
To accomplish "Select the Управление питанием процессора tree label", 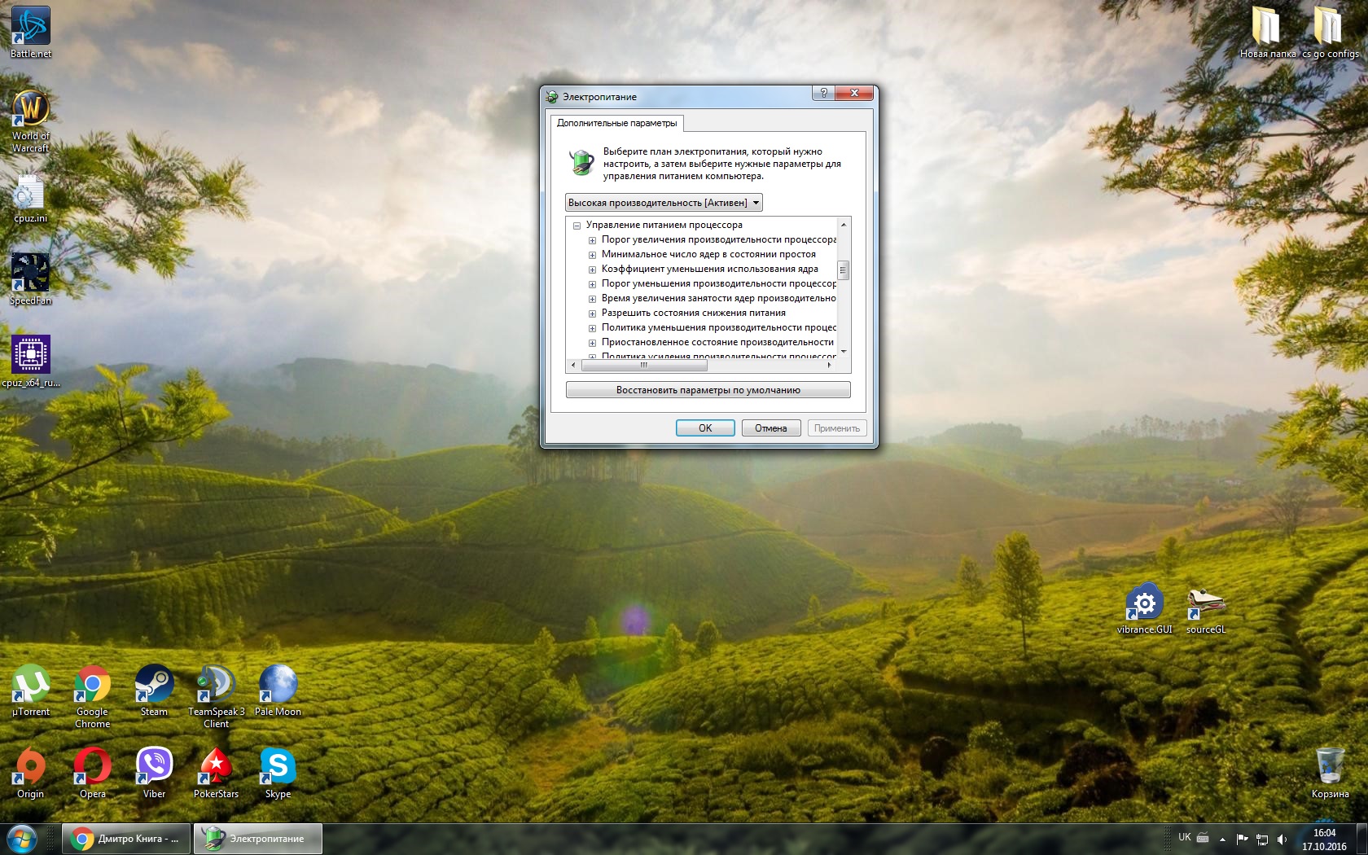I will point(664,225).
